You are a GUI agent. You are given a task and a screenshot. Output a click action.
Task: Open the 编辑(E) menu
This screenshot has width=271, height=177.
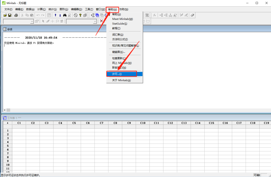click(x=19, y=9)
